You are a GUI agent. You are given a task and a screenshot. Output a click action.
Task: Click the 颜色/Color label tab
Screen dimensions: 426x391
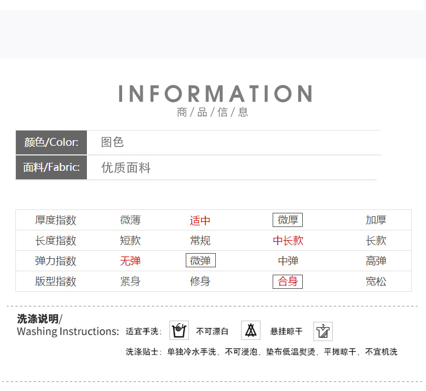(x=51, y=142)
